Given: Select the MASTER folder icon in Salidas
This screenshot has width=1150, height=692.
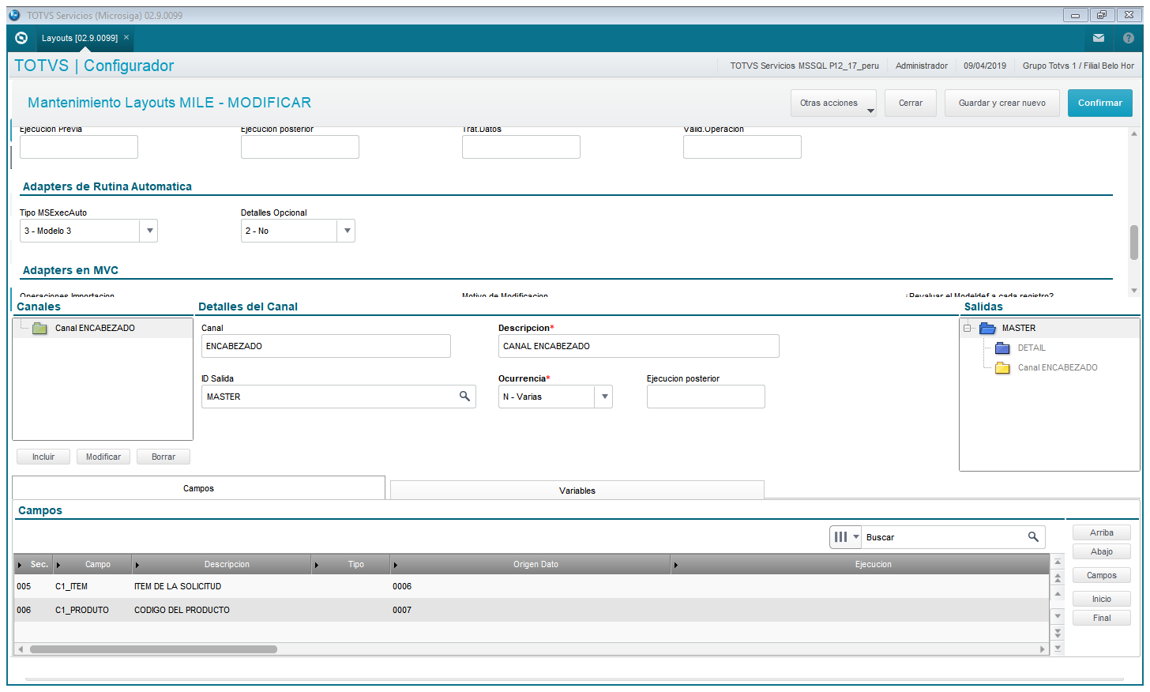Looking at the screenshot, I should coord(987,328).
